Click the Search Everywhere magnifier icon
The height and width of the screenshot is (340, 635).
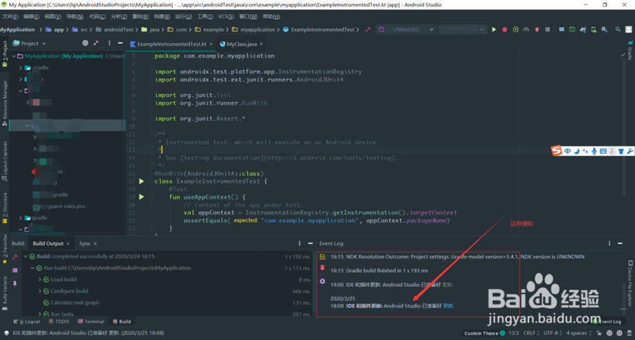coord(618,30)
